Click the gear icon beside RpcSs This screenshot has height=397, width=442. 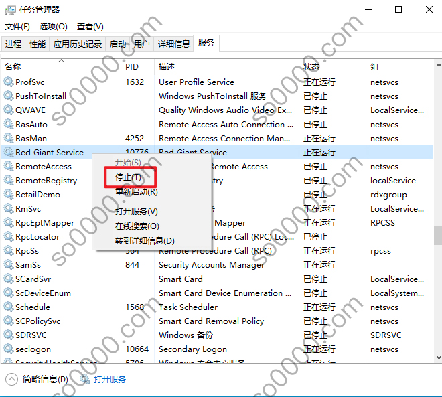(x=9, y=251)
